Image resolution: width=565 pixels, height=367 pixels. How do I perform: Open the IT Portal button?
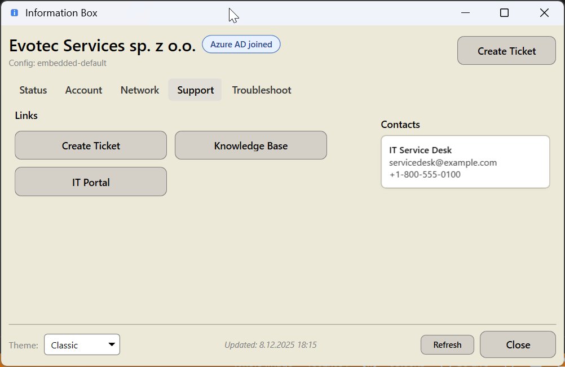pyautogui.click(x=91, y=182)
